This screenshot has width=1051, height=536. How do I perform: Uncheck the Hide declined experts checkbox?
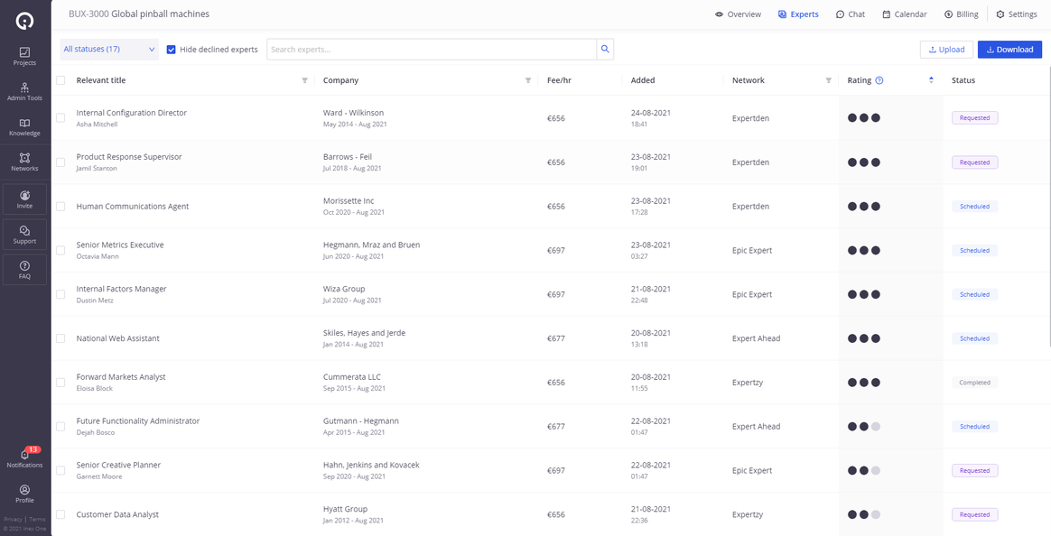pos(172,50)
